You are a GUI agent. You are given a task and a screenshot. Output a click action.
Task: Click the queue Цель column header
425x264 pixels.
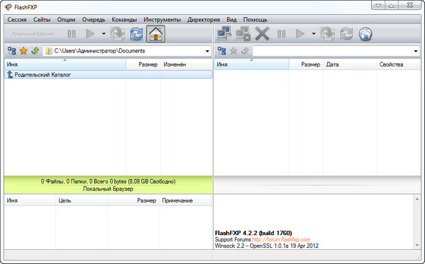(81, 200)
